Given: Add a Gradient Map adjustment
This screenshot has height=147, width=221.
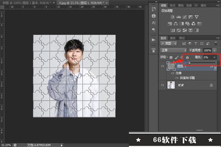Looking at the screenshot, I should tap(196, 30).
